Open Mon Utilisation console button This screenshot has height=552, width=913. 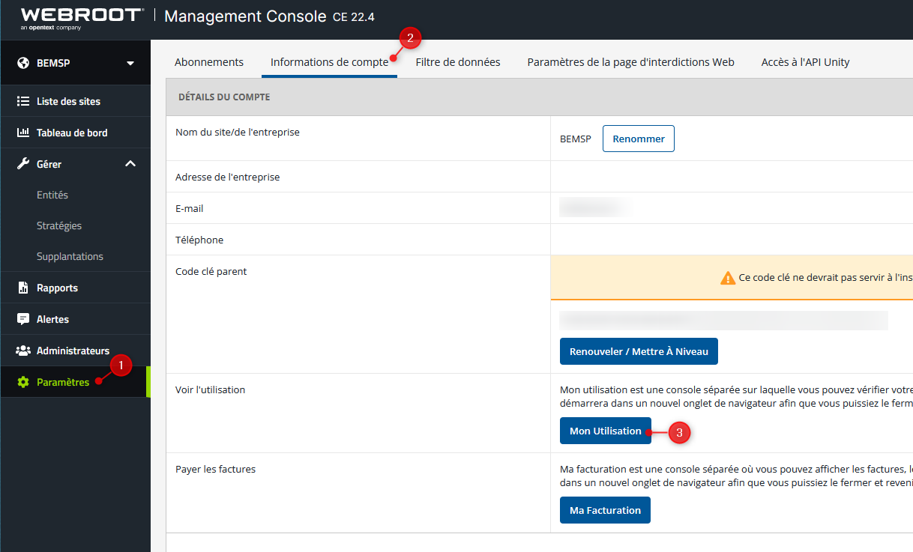click(605, 431)
